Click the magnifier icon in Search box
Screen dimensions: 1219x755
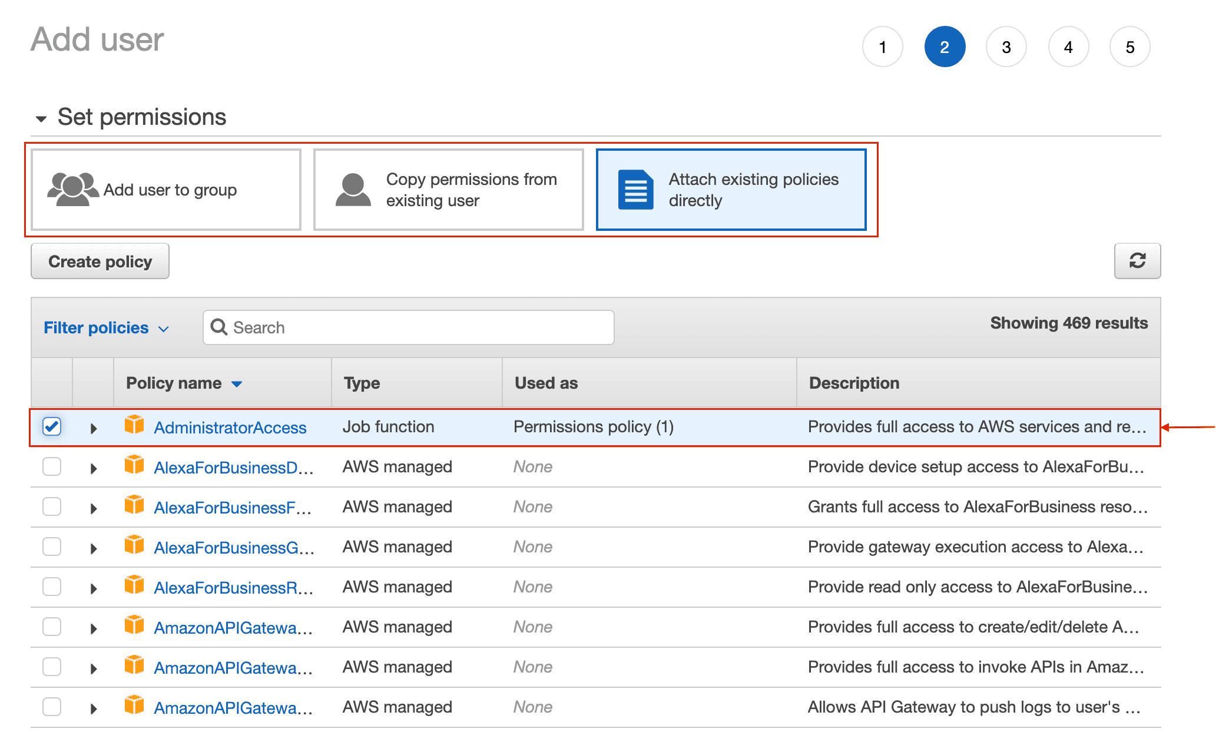tap(219, 327)
